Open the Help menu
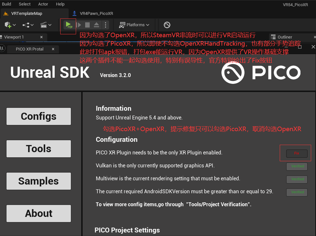 (x=60, y=4)
